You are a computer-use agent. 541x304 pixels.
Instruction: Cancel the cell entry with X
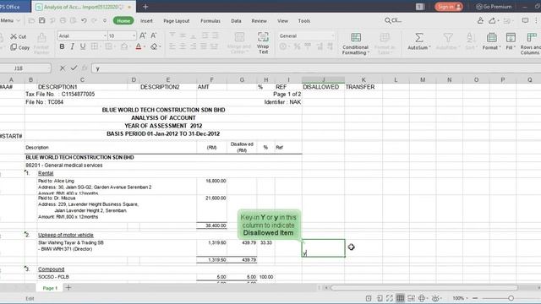click(63, 68)
